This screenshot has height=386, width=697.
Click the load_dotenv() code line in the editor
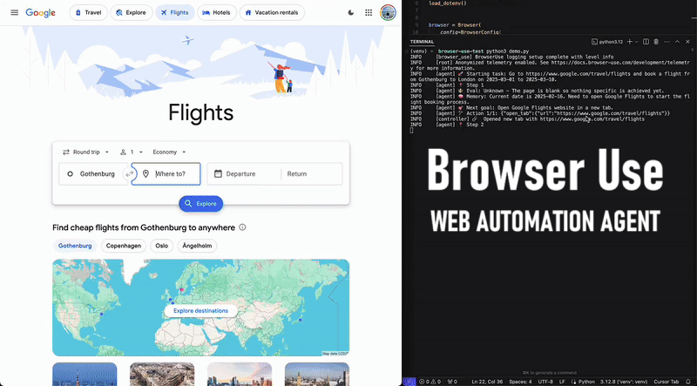tap(448, 3)
